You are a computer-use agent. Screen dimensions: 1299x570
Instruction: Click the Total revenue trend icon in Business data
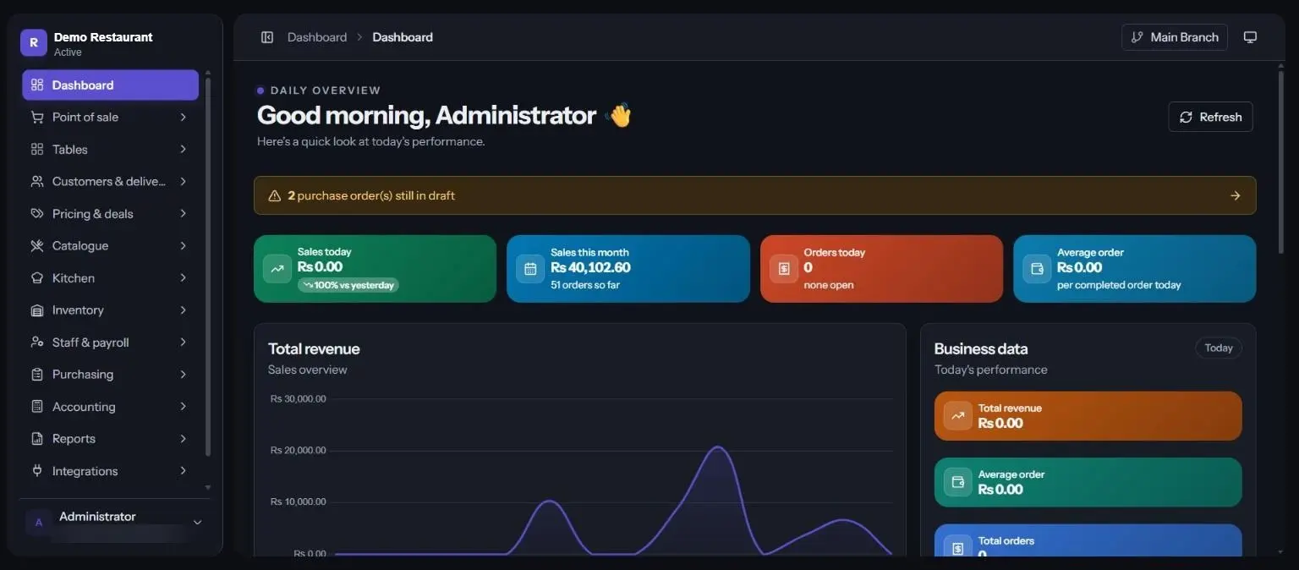click(958, 416)
